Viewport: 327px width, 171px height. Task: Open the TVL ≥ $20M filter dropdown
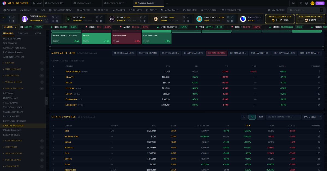pos(312,117)
